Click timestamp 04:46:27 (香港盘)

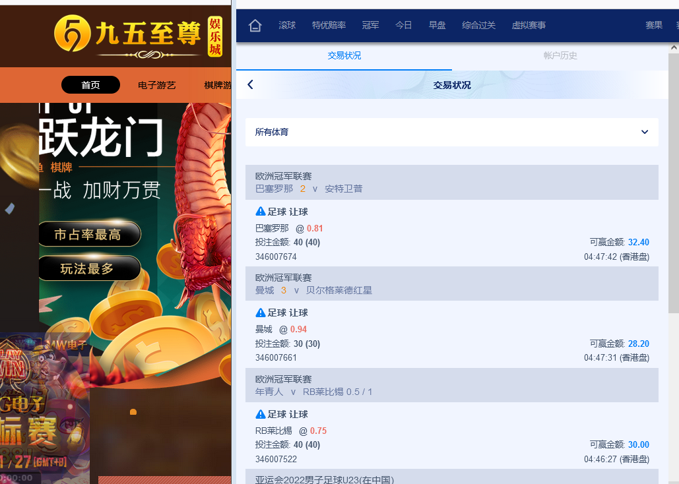coord(616,460)
